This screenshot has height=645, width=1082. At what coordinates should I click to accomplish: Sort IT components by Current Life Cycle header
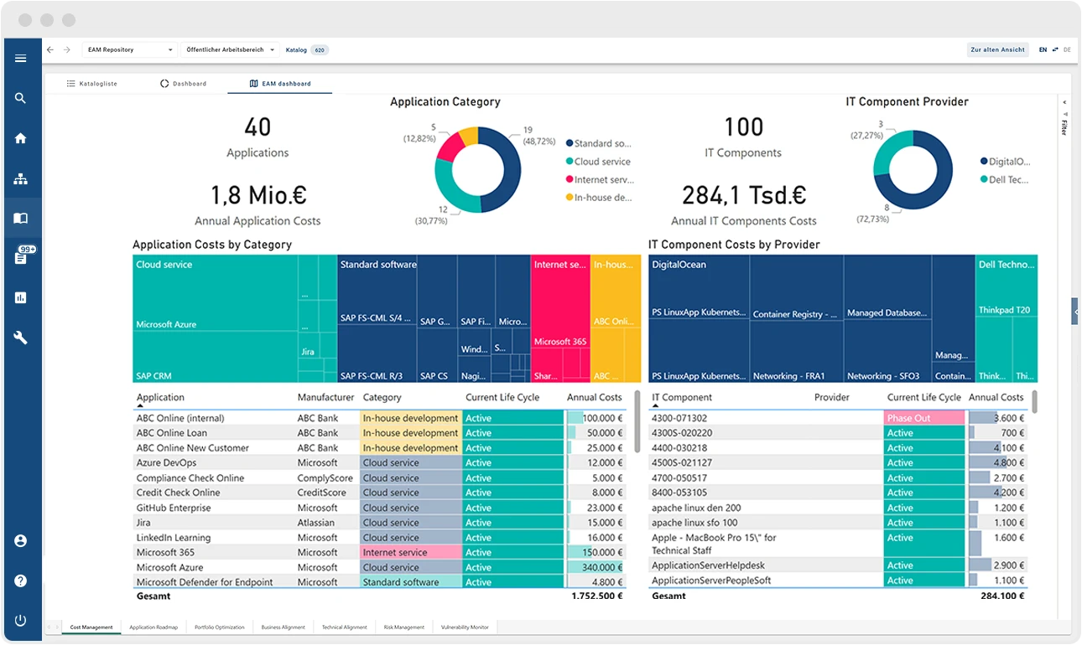point(924,398)
